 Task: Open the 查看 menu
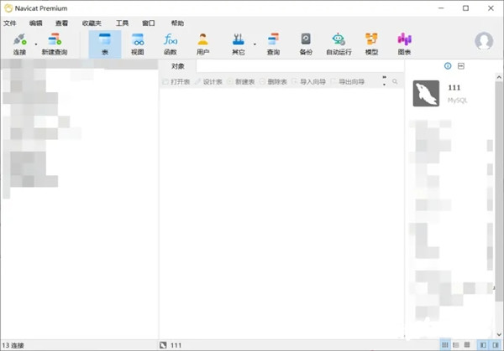61,23
